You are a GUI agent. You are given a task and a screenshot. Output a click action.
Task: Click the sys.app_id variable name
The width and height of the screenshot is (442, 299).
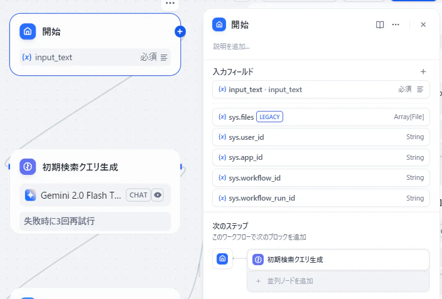245,157
